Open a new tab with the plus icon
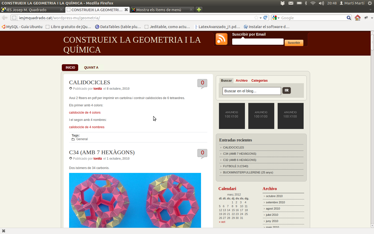 tap(199, 10)
